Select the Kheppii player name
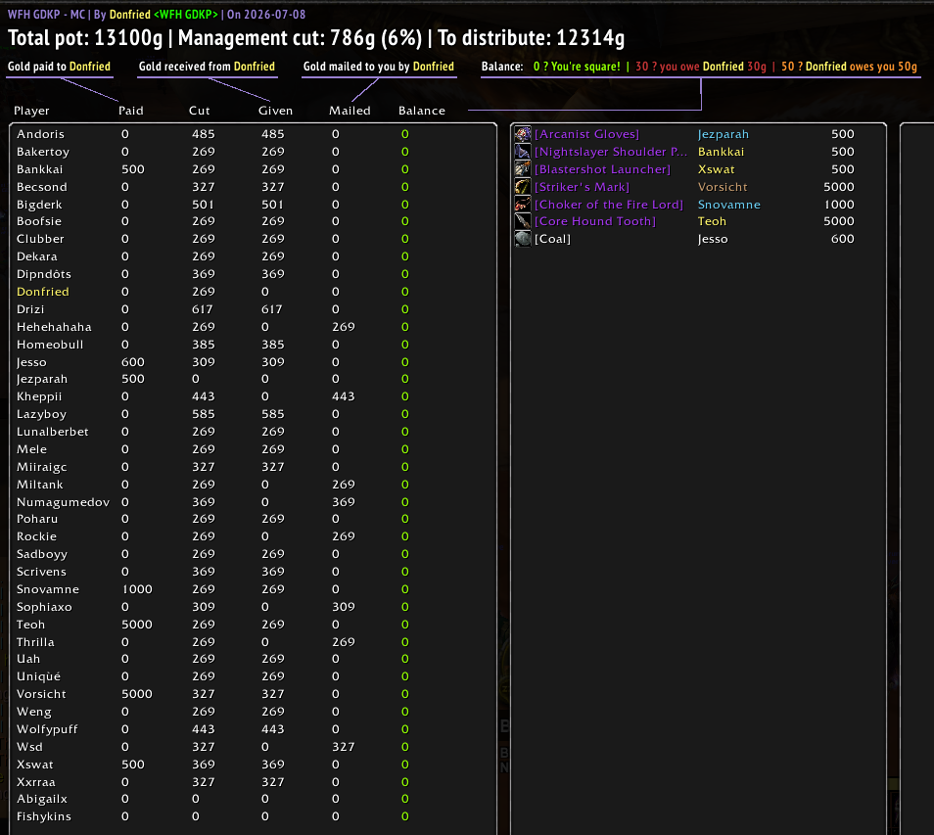The image size is (934, 835). [x=39, y=396]
